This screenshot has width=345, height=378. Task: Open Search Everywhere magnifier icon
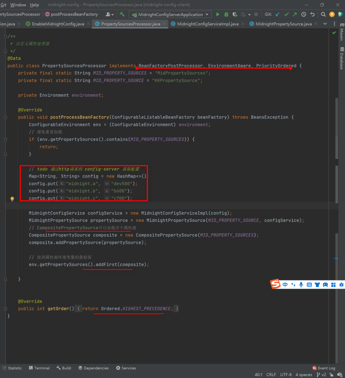pos(323,14)
